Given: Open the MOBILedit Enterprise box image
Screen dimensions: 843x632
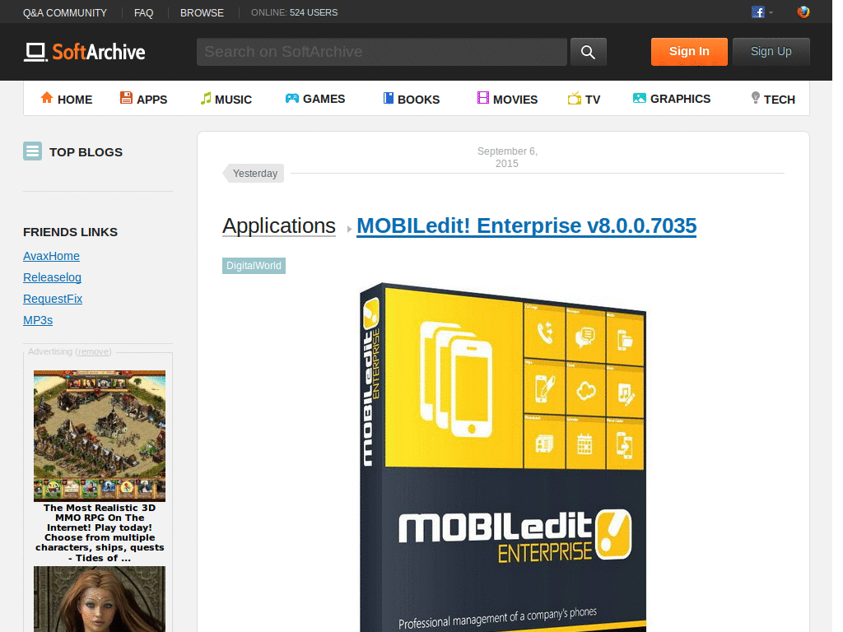Looking at the screenshot, I should (x=503, y=457).
